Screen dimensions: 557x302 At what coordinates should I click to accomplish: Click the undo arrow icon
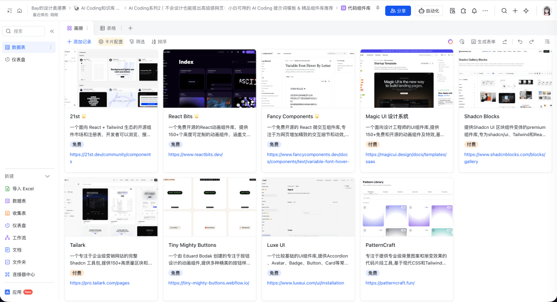[519, 42]
